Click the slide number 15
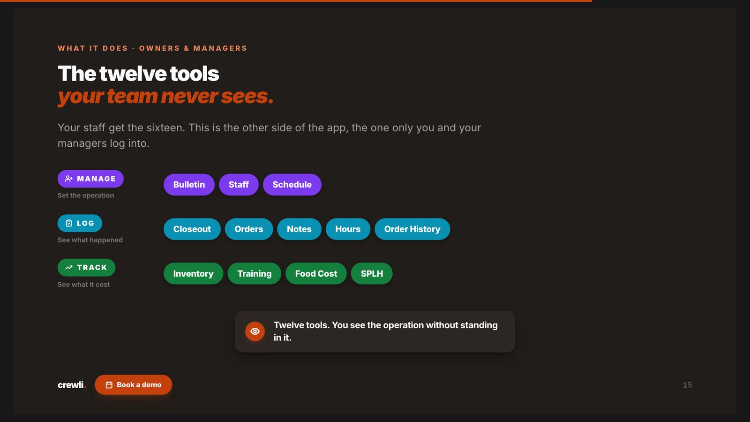Viewport: 750px width, 422px height. coord(687,385)
